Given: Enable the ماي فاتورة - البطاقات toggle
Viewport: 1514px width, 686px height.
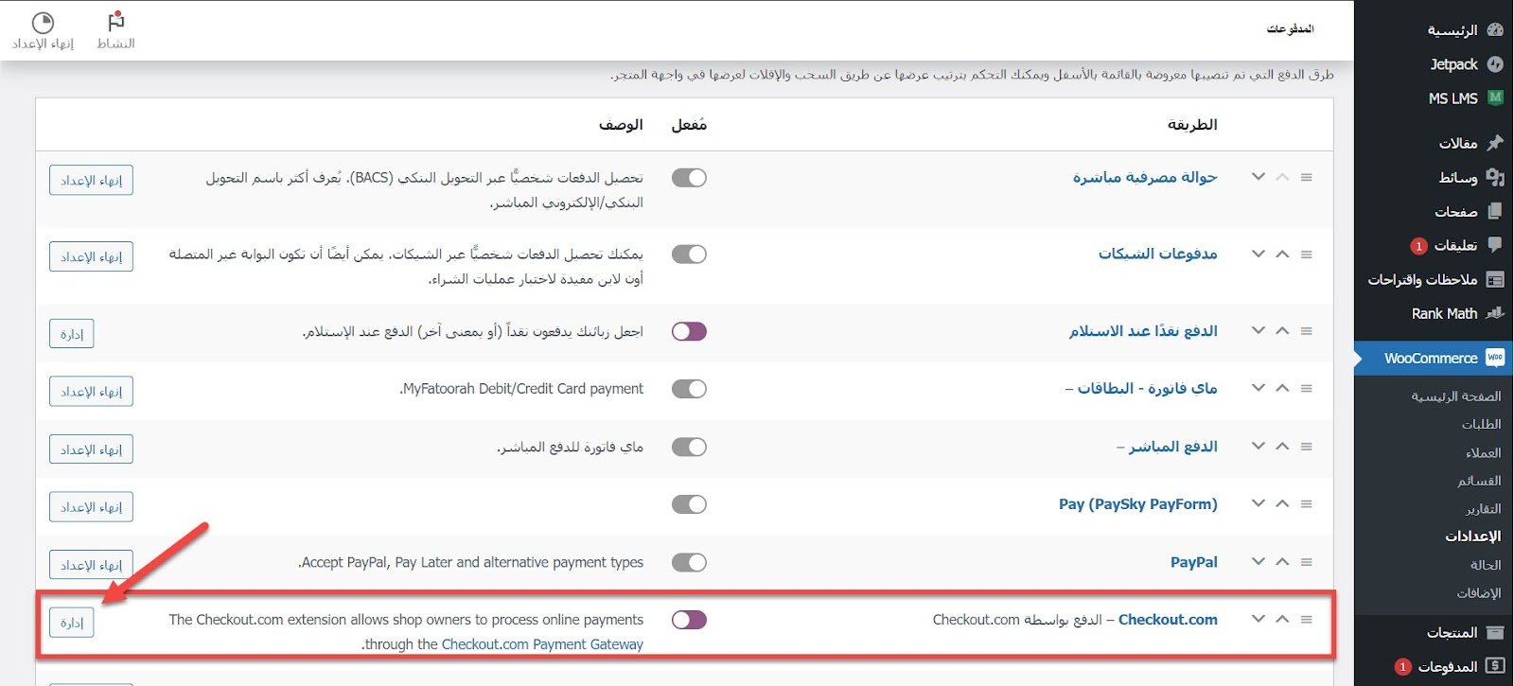Looking at the screenshot, I should (689, 389).
